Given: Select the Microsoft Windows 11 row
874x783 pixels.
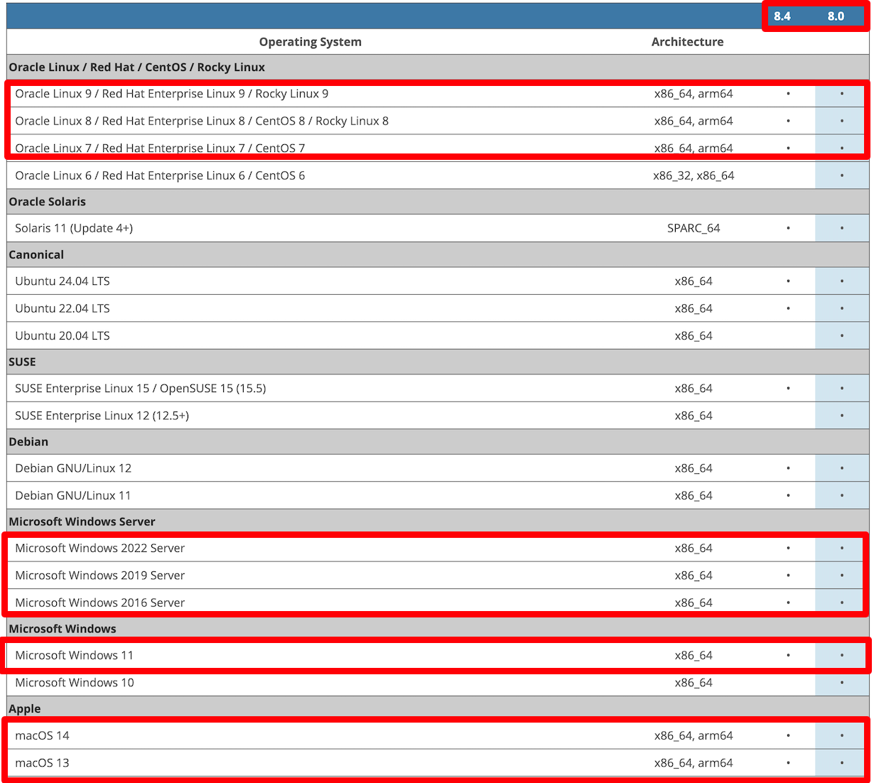Looking at the screenshot, I should coord(438,655).
